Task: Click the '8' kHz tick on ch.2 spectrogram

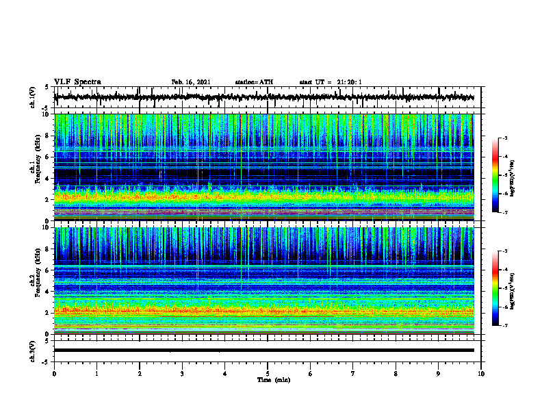Action: (x=47, y=249)
